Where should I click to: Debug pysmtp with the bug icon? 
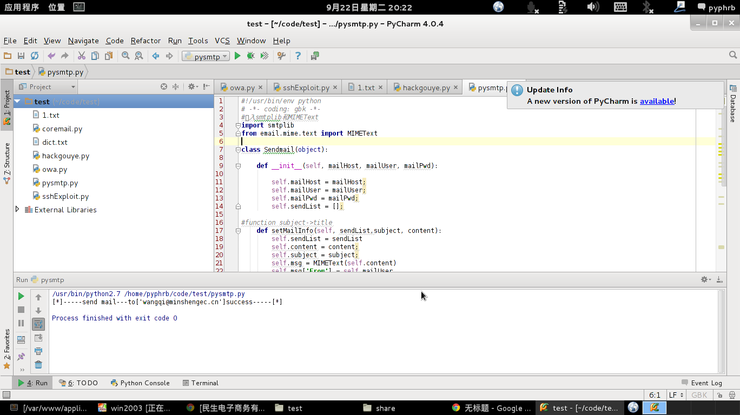point(251,56)
